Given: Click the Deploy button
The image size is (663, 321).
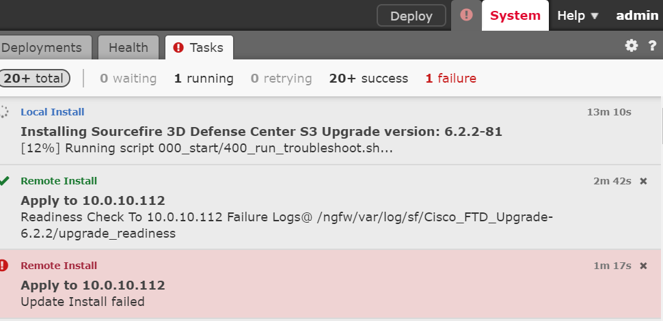Looking at the screenshot, I should [411, 16].
